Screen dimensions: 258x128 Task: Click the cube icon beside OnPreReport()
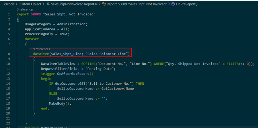coord(173,4)
